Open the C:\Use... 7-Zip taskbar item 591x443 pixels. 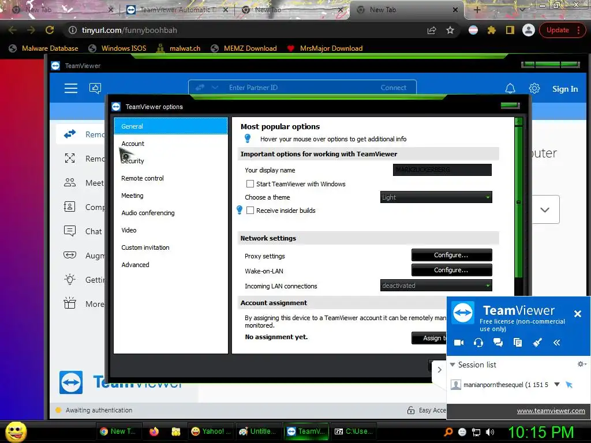coord(354,431)
